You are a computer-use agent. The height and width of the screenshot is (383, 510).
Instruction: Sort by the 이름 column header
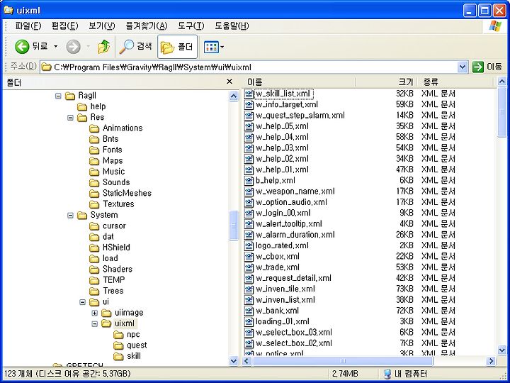(x=299, y=82)
